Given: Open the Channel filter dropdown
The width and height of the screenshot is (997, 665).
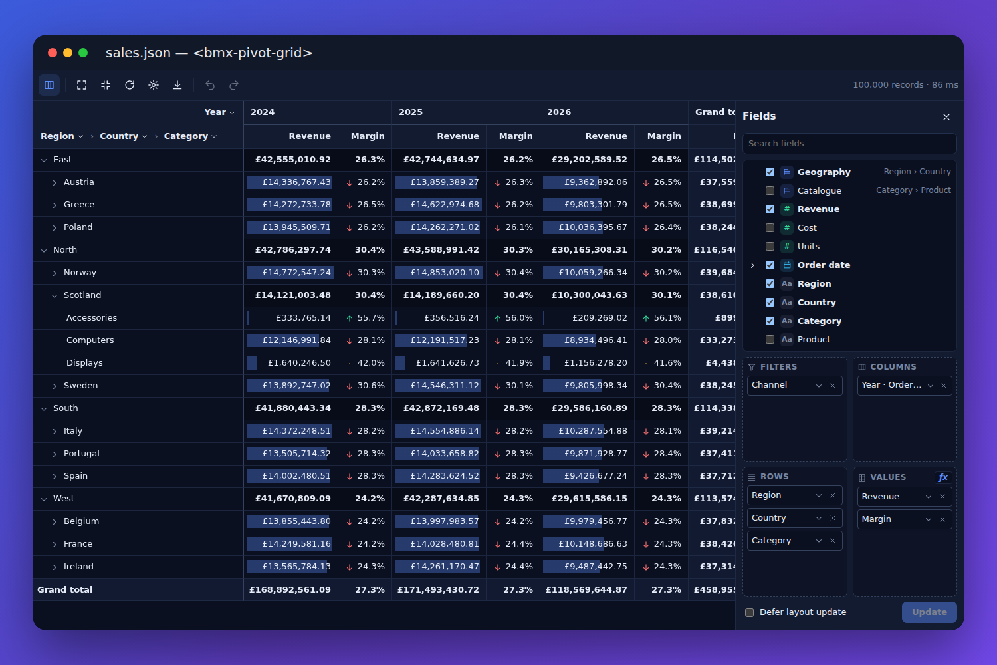Looking at the screenshot, I should (x=819, y=386).
